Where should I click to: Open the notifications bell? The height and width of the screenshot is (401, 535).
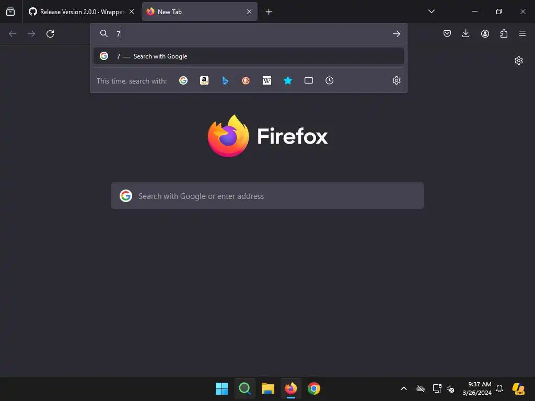[499, 388]
